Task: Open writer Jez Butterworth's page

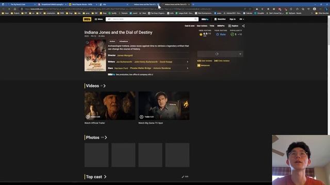Action: click(124, 62)
